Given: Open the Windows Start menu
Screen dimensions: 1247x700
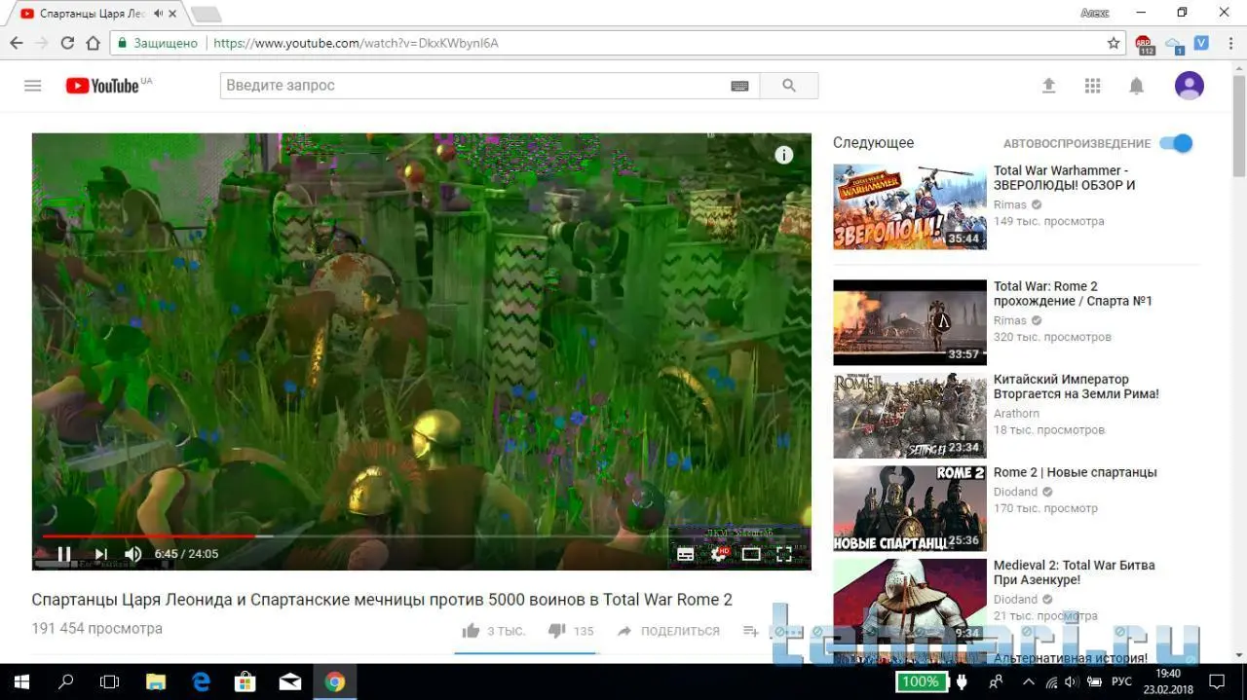Looking at the screenshot, I should tap(21, 682).
